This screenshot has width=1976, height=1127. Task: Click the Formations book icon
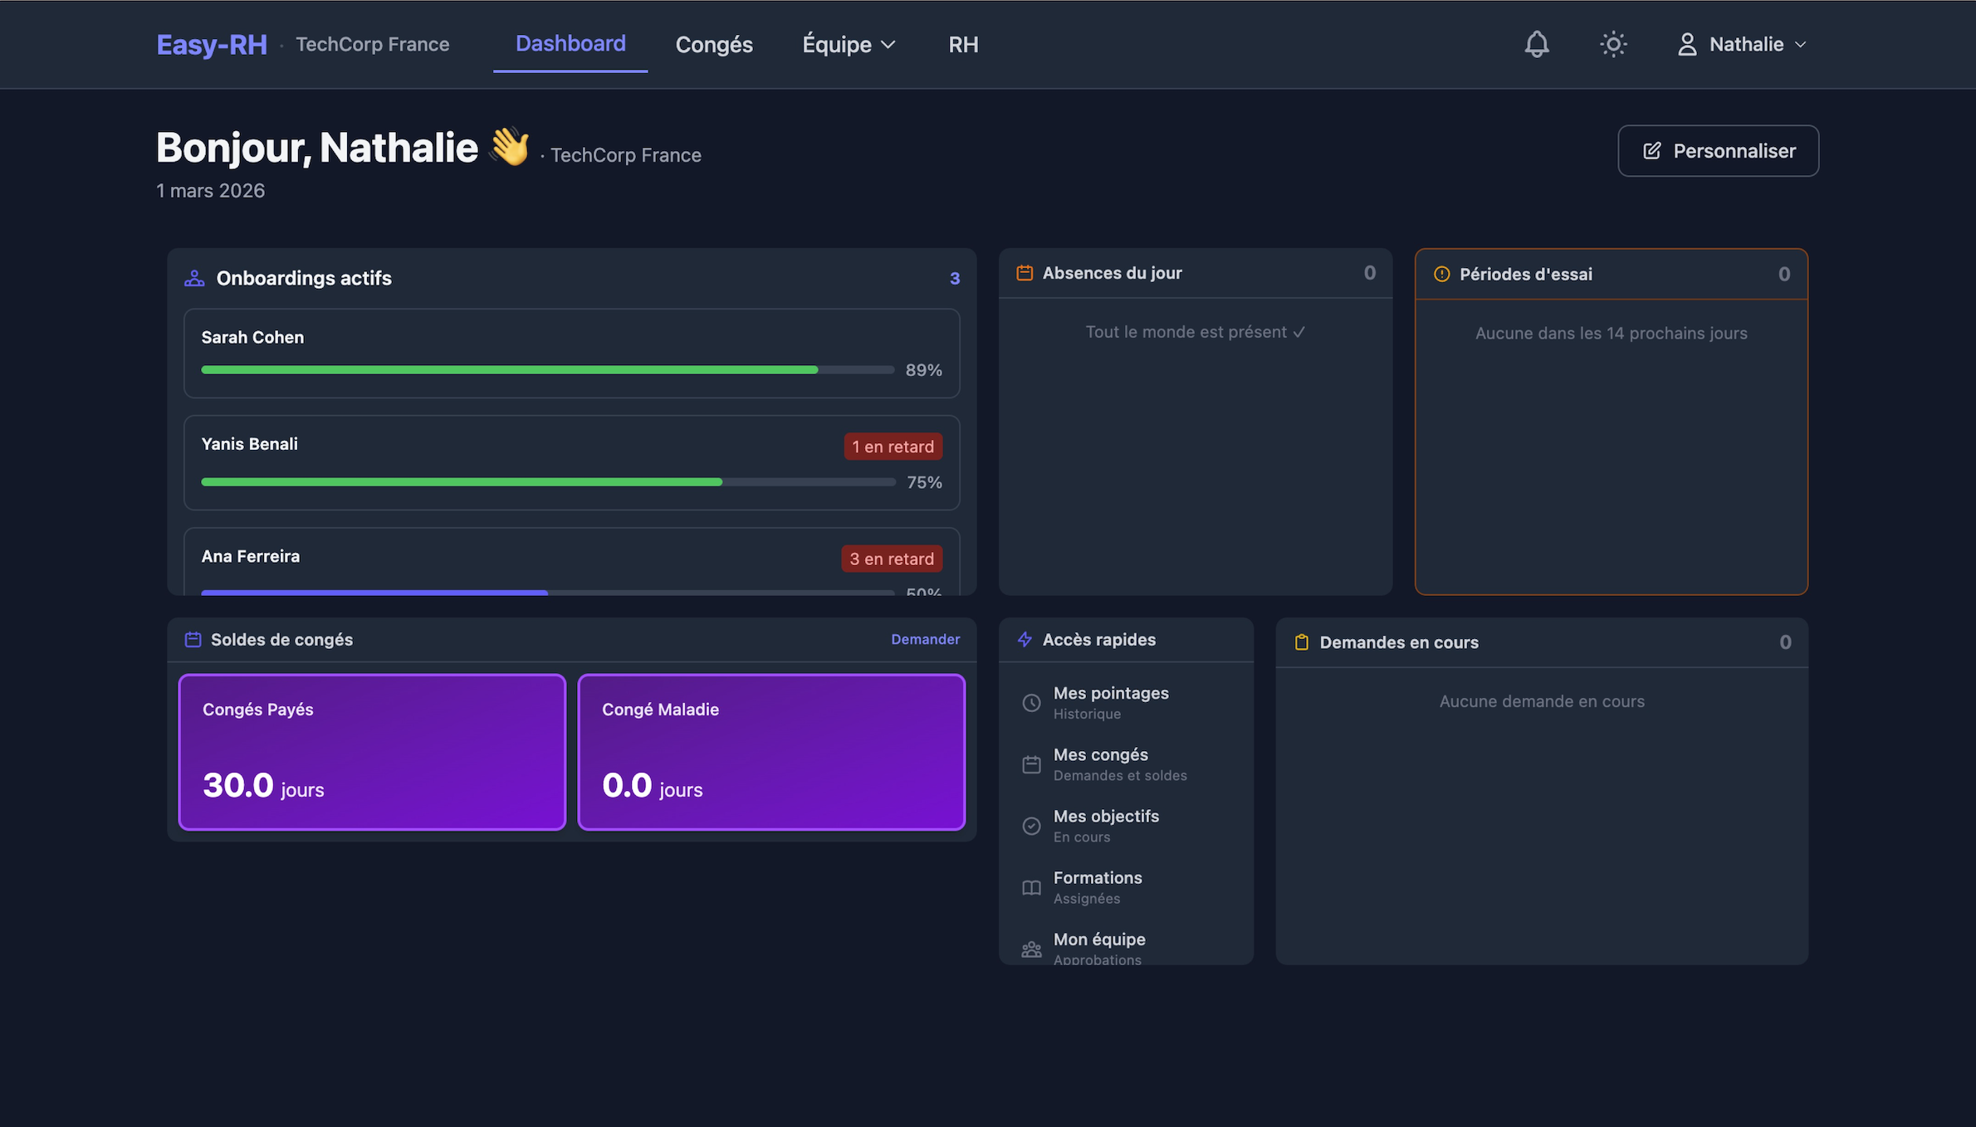point(1031,887)
